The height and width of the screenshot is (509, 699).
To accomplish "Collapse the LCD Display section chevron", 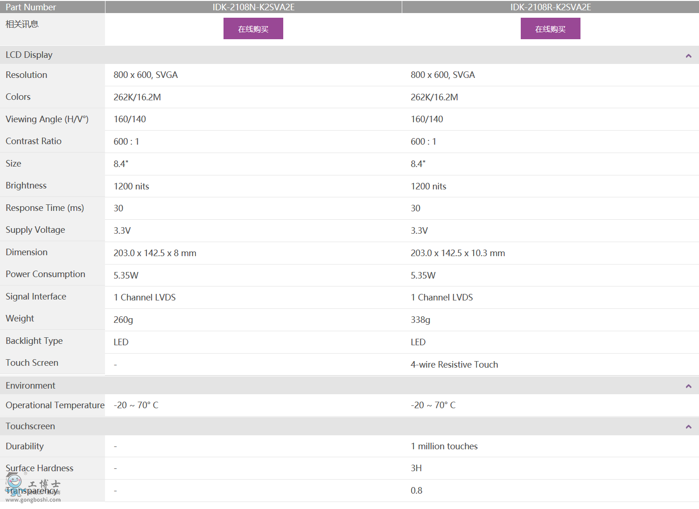I will pyautogui.click(x=688, y=56).
